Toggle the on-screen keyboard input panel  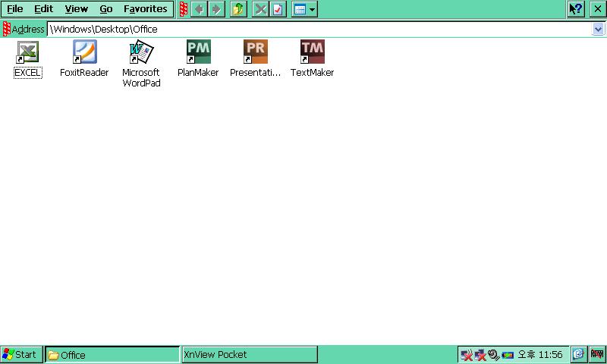point(597,354)
